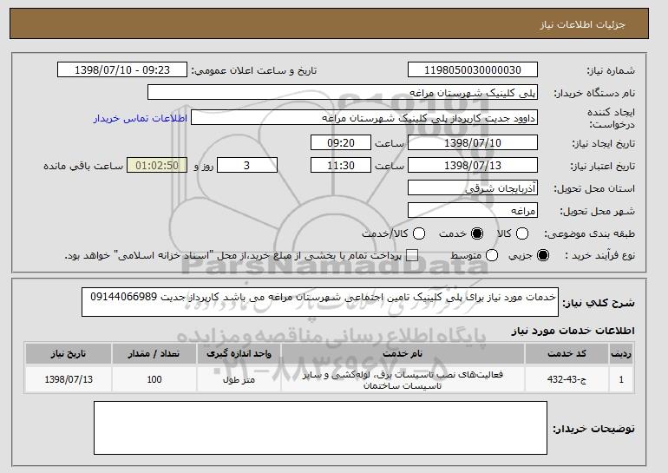Click the کد خدمت column header
The image size is (668, 473).
[x=566, y=354]
